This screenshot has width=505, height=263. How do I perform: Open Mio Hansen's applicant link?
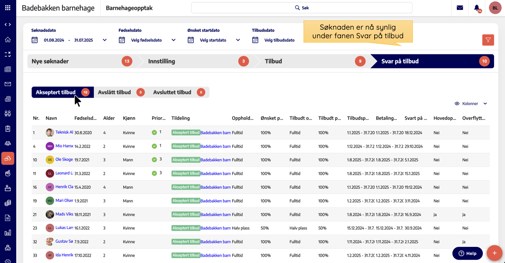[64, 146]
